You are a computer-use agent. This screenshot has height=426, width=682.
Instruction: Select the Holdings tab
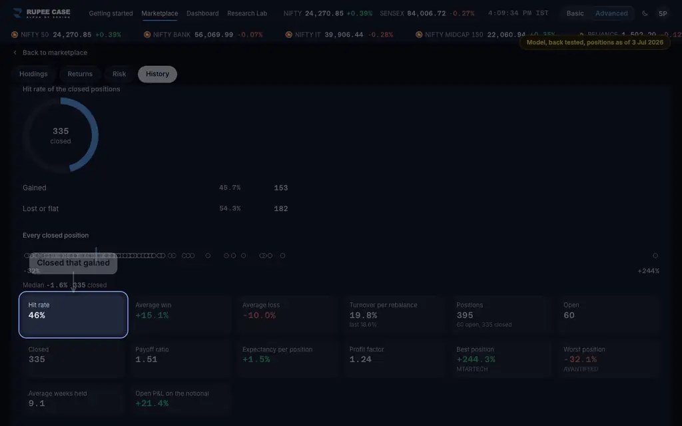(x=33, y=74)
